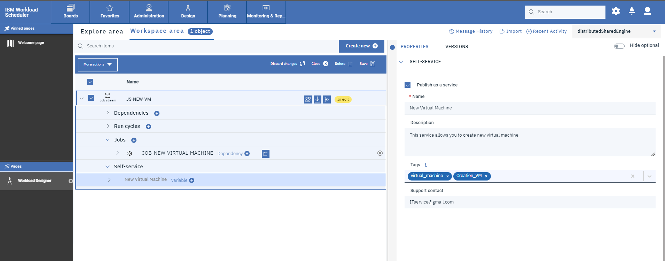Uncheck the Publish as a service checkbox
The image size is (665, 261).
408,85
